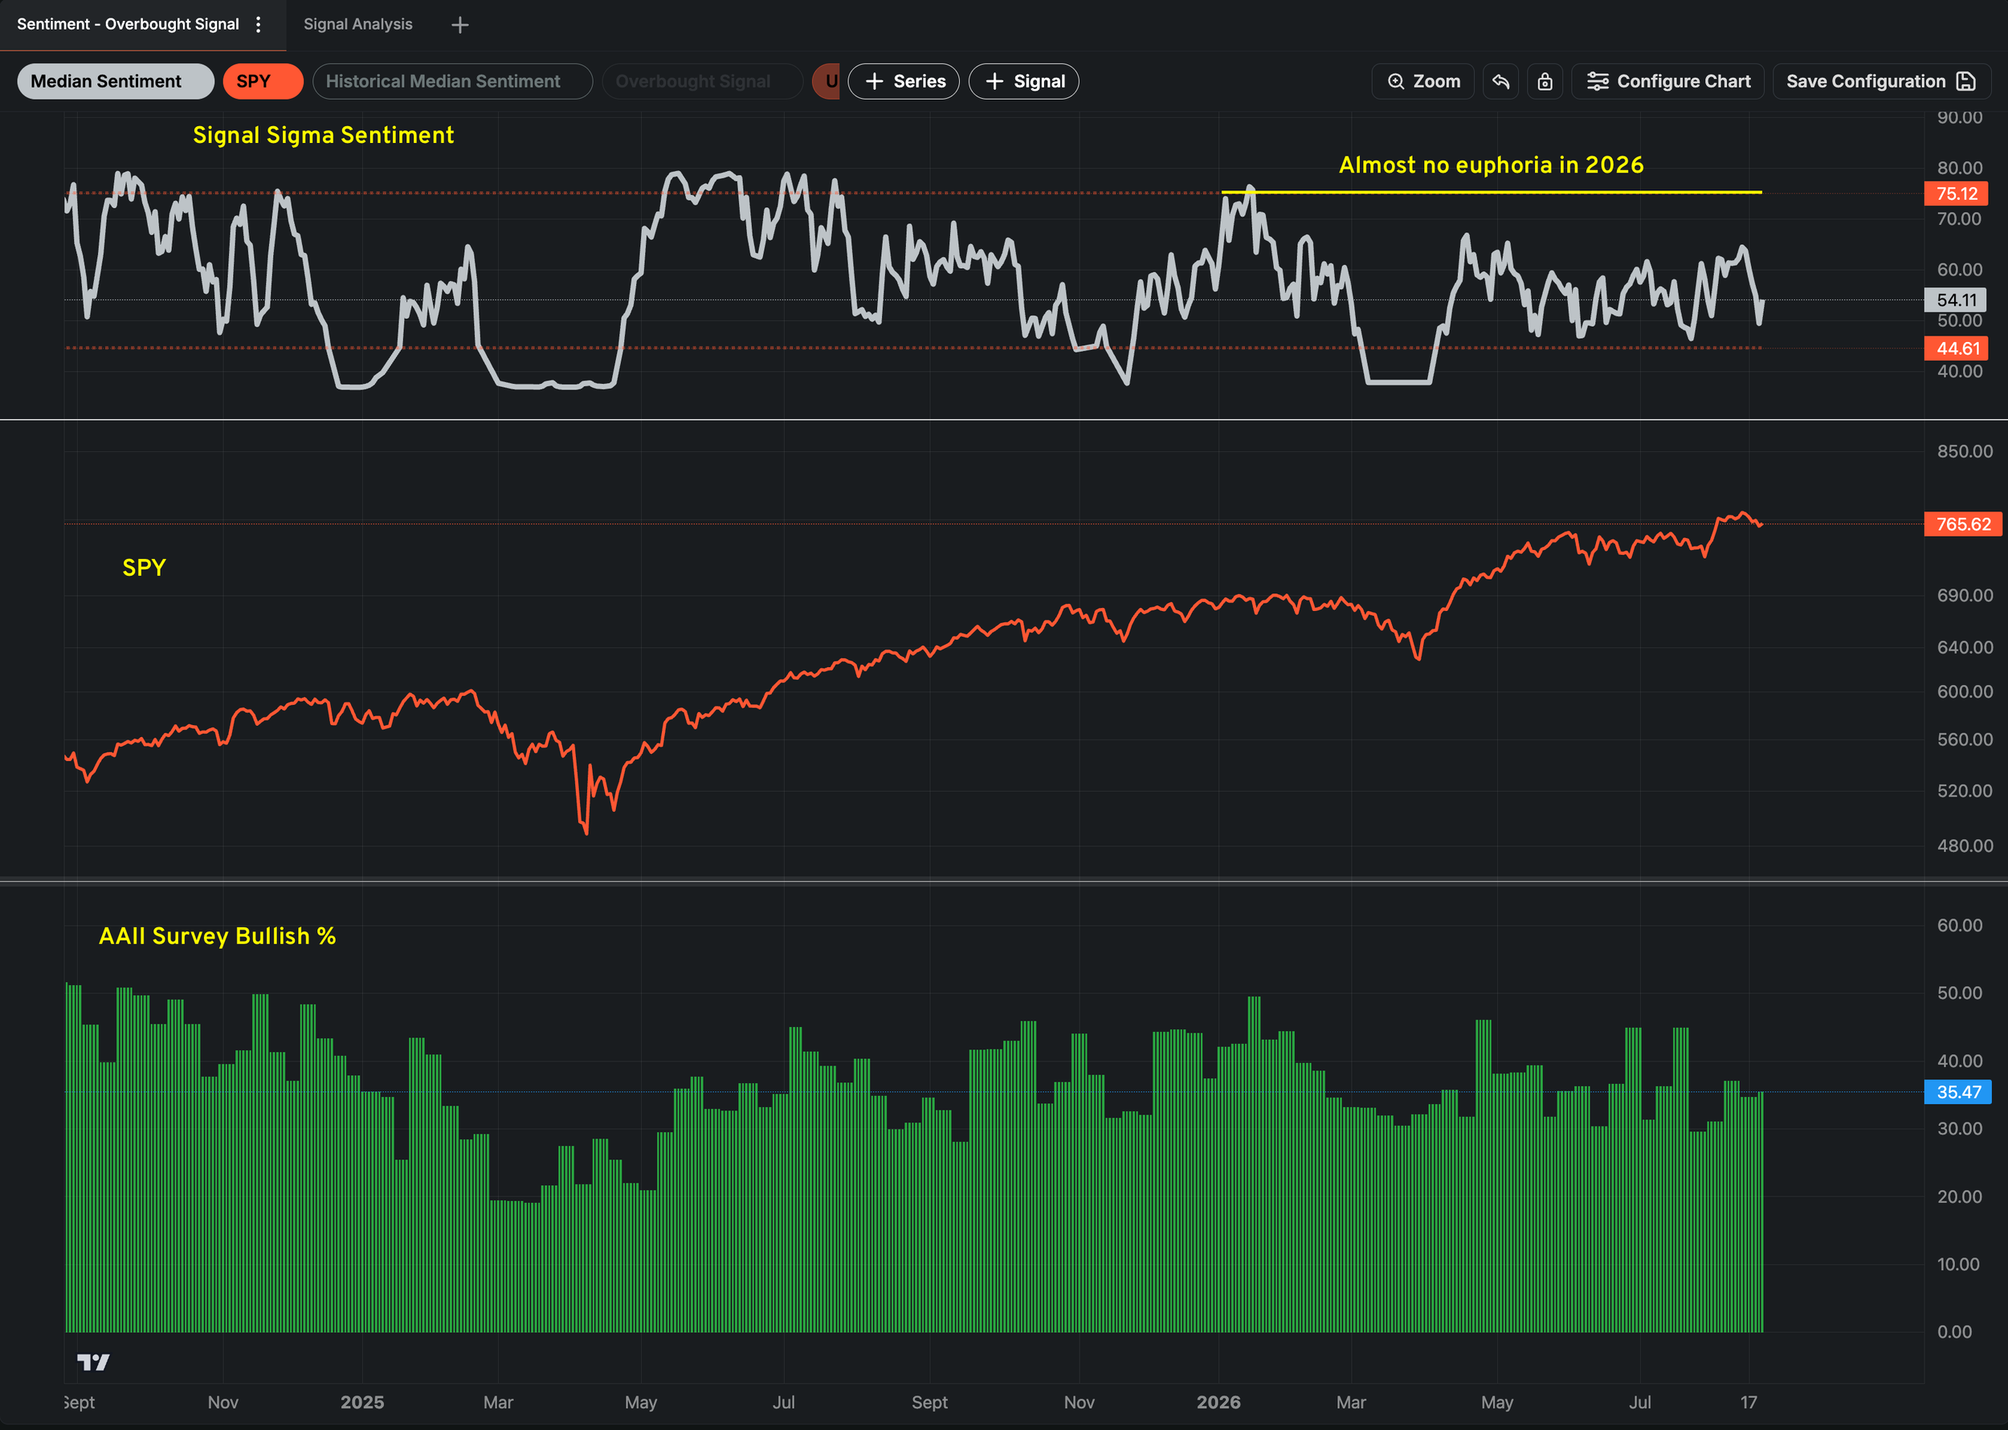This screenshot has width=2008, height=1430.
Task: Click the 20.00 tick on AAII scale
Action: point(1959,1196)
